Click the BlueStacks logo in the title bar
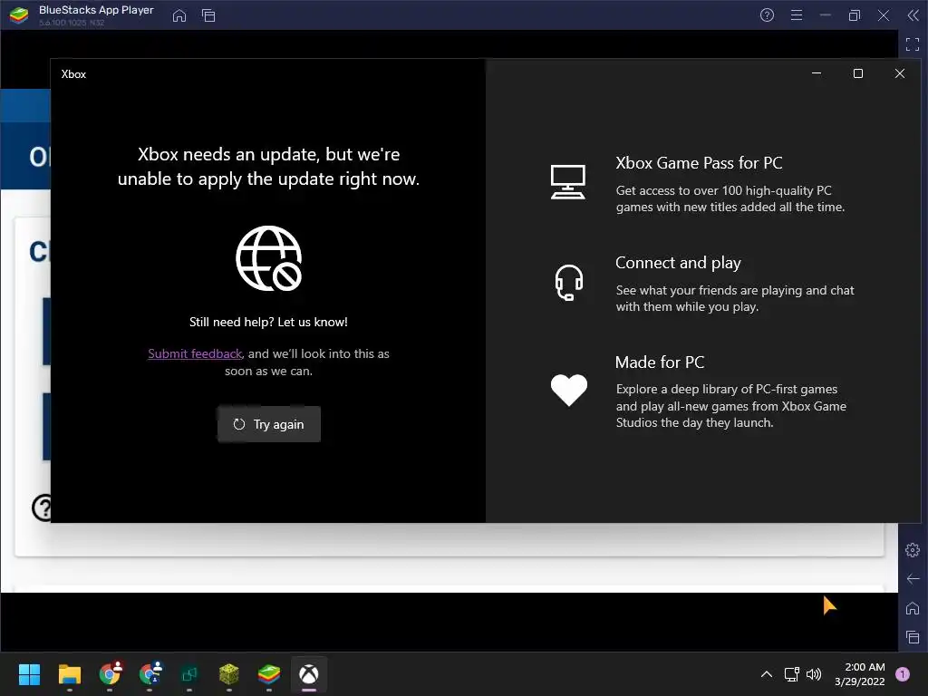Image resolution: width=928 pixels, height=696 pixels. [19, 15]
